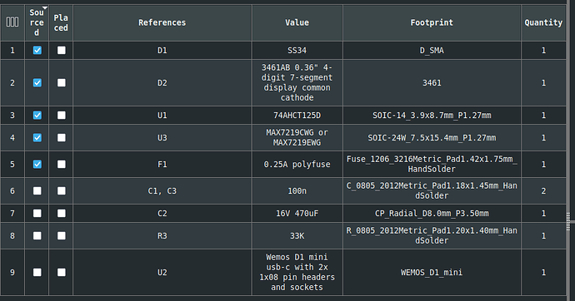The width and height of the screenshot is (575, 301).
Task: Select the WEMOS_D1_mini footprint cell
Action: coord(432,273)
